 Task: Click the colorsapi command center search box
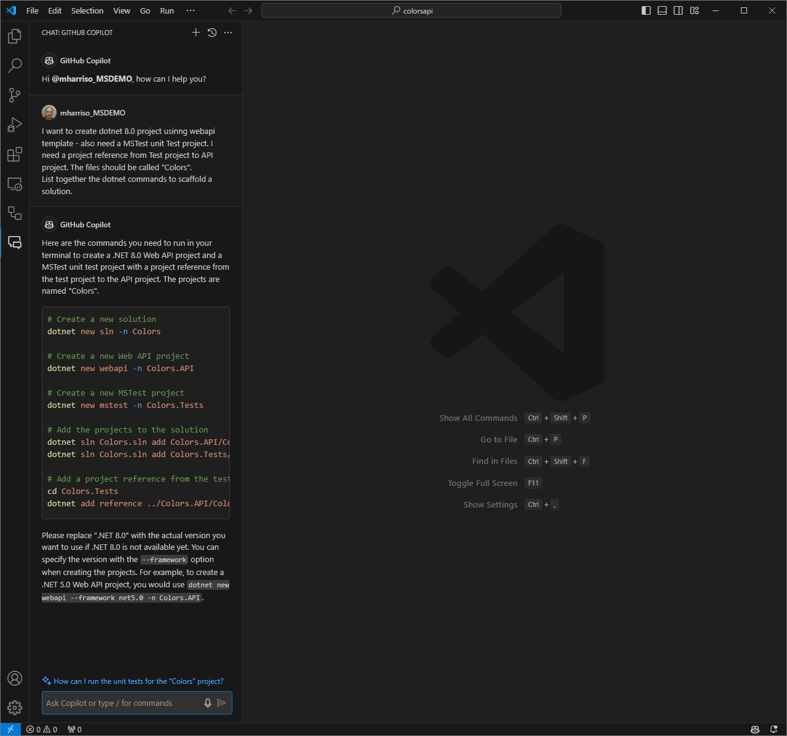pos(411,10)
